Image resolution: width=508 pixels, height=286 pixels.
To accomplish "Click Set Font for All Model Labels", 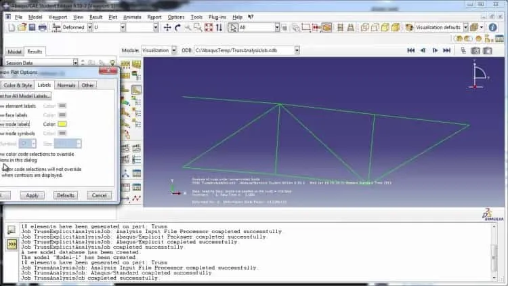I will (26, 96).
